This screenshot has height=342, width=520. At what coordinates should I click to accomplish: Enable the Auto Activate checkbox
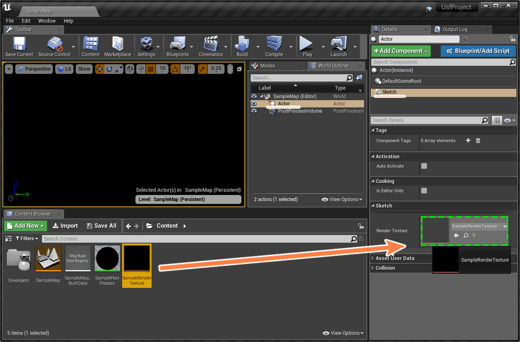tap(424, 166)
